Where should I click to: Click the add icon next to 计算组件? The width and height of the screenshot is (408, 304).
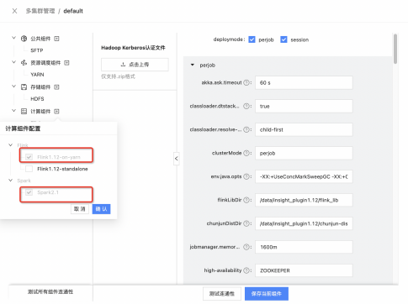56,111
